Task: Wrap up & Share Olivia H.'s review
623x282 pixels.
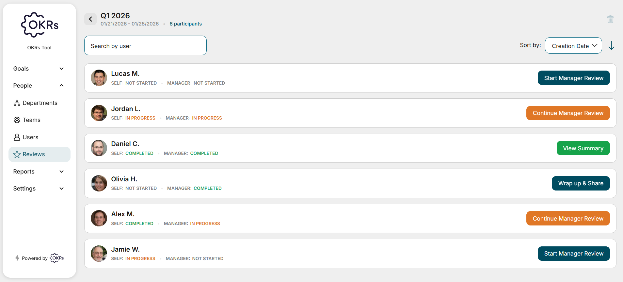Action: click(581, 183)
